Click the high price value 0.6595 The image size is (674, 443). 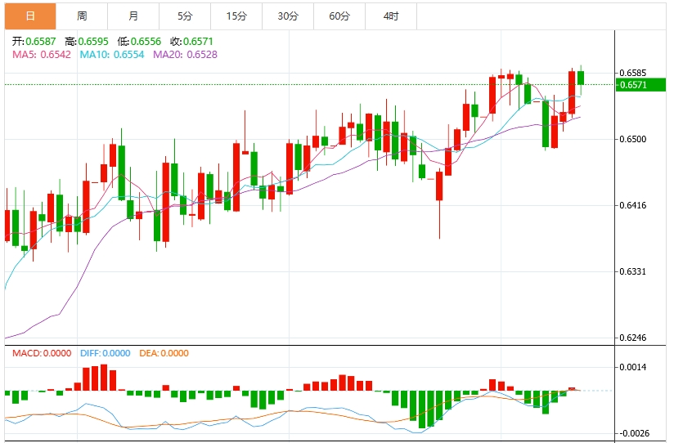(93, 42)
